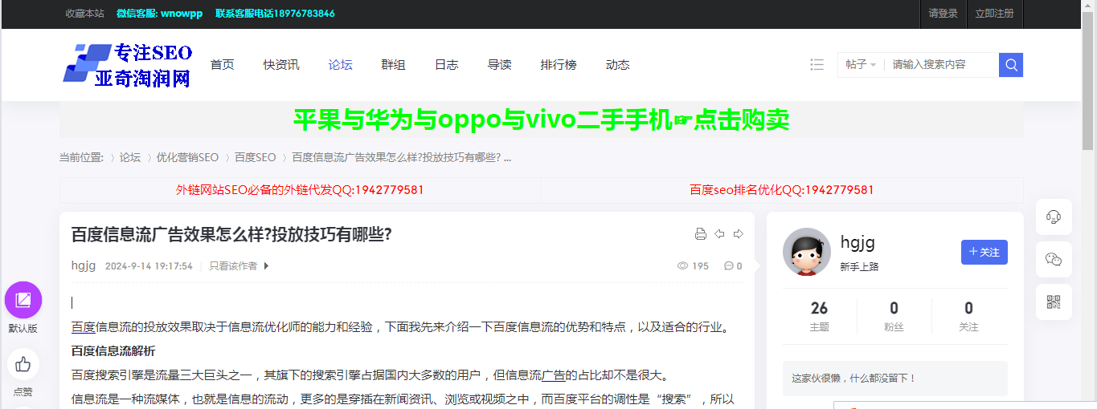Click the 百度SEO breadcrumb

(x=256, y=157)
